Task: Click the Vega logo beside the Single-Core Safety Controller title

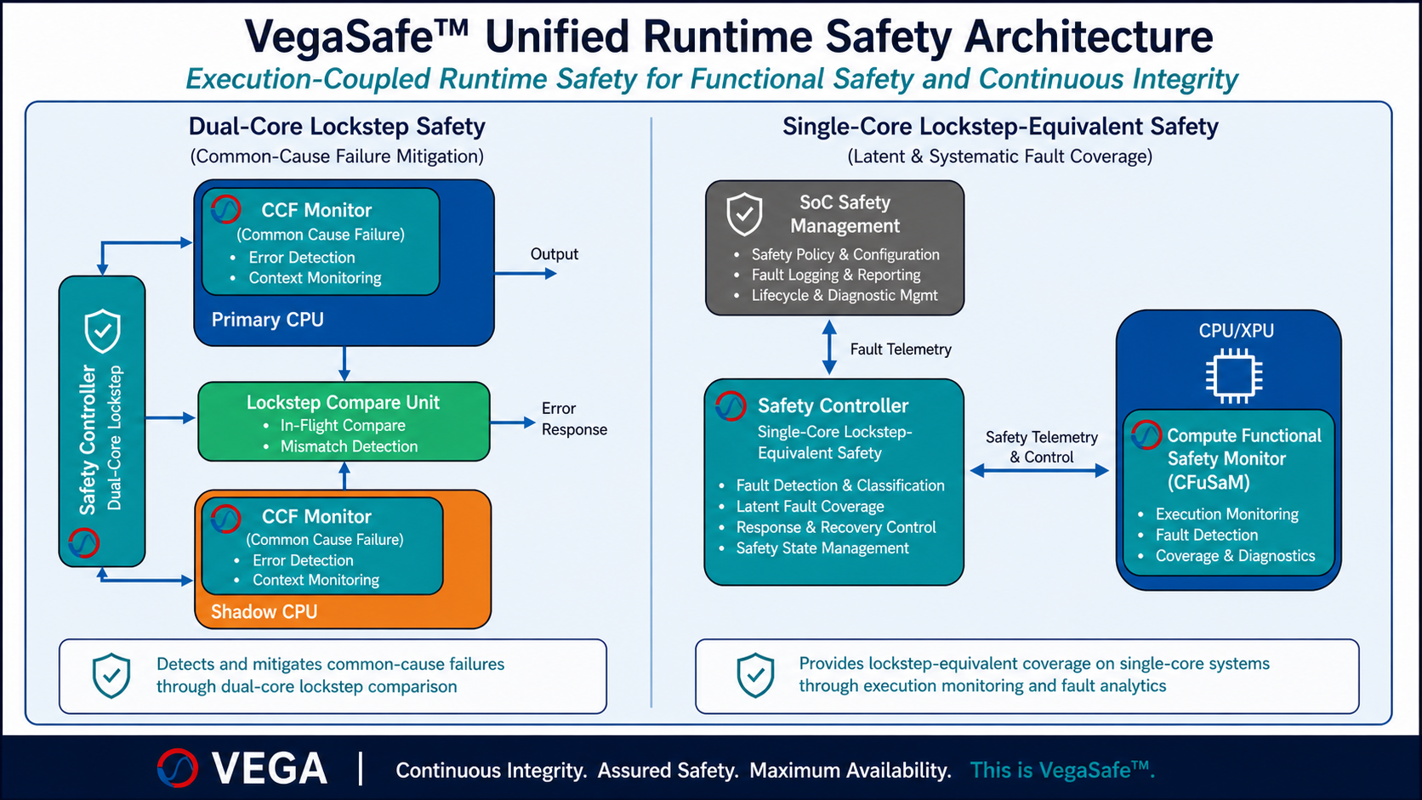Action: point(731,406)
